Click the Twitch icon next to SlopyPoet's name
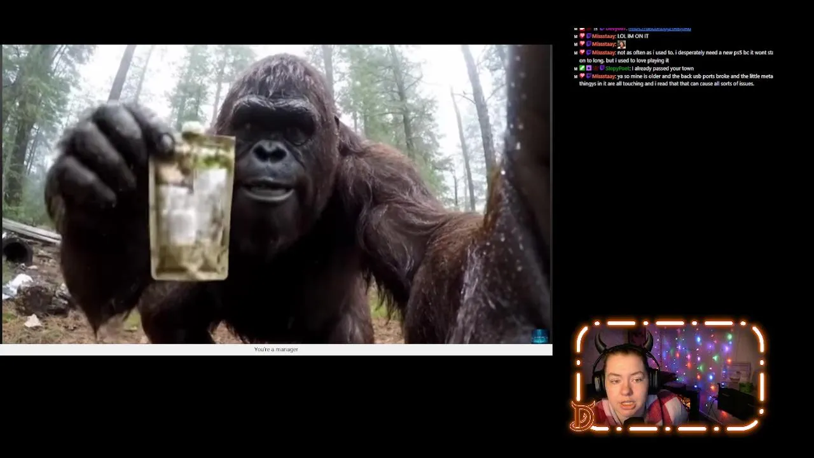Viewport: 814px width, 458px height. click(x=602, y=68)
